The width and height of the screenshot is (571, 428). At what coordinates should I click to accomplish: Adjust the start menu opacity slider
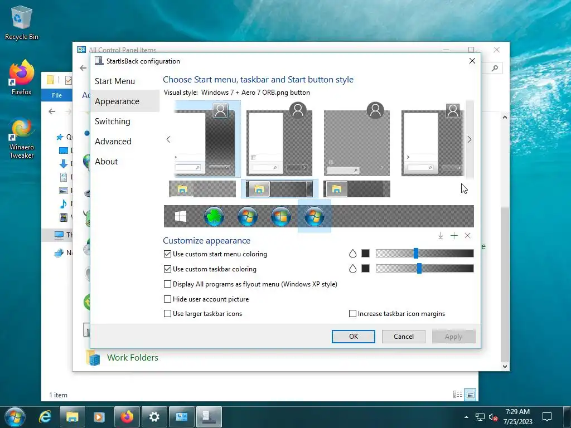(416, 254)
